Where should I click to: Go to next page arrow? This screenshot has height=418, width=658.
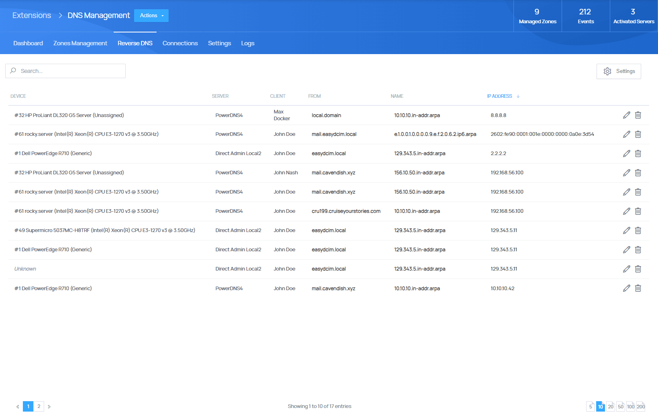pyautogui.click(x=49, y=406)
